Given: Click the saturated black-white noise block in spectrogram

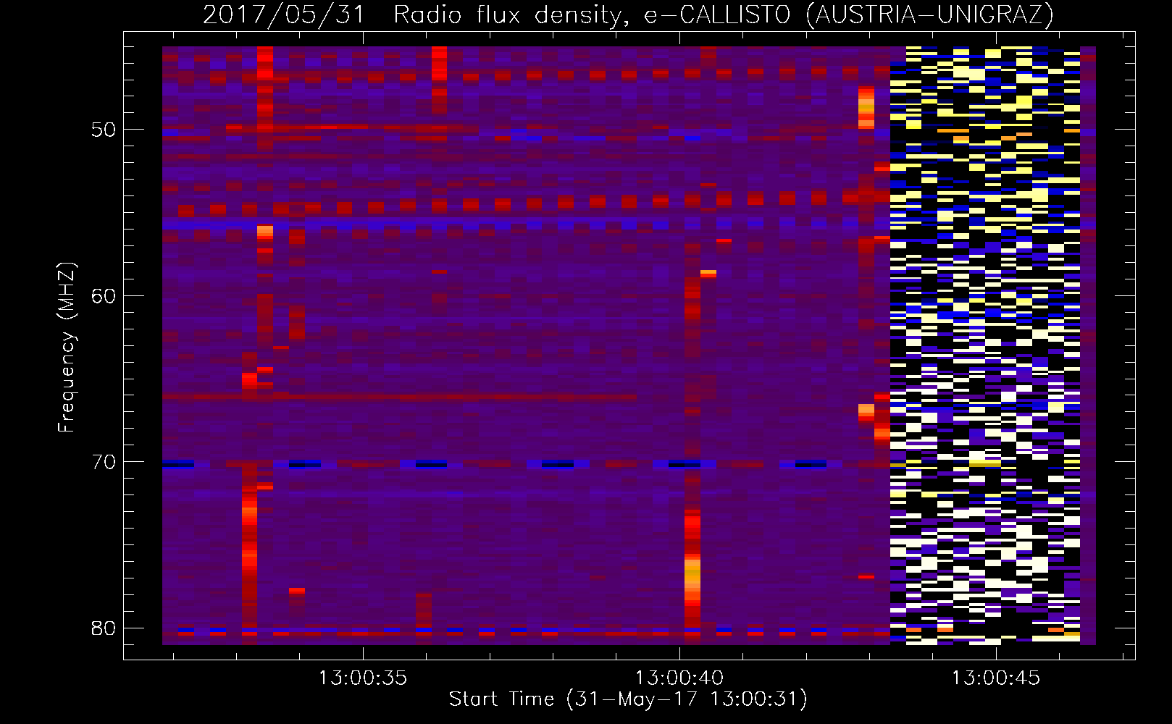Looking at the screenshot, I should tap(985, 345).
